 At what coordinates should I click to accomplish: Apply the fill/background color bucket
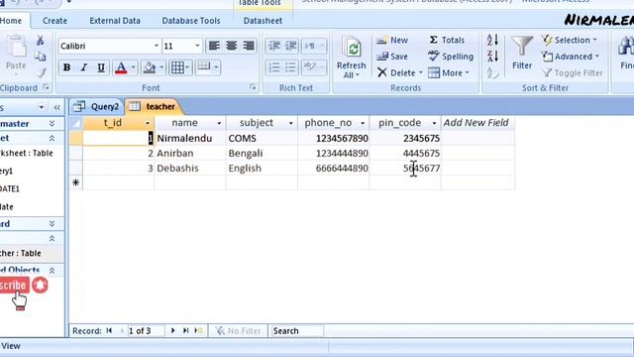(150, 67)
